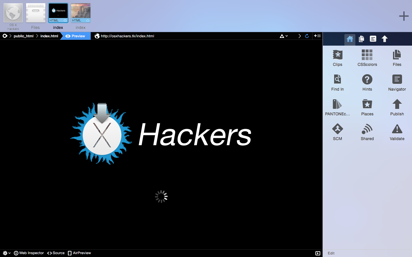Image resolution: width=412 pixels, height=257 pixels.
Task: Open the Shared tool
Action: pos(367,132)
